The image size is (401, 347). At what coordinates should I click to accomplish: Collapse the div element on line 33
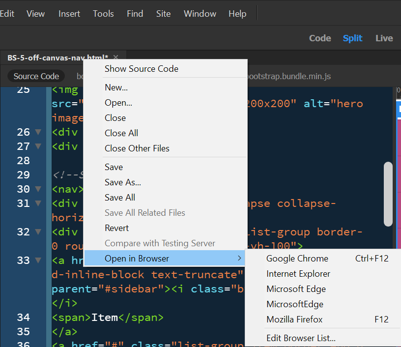37,260
